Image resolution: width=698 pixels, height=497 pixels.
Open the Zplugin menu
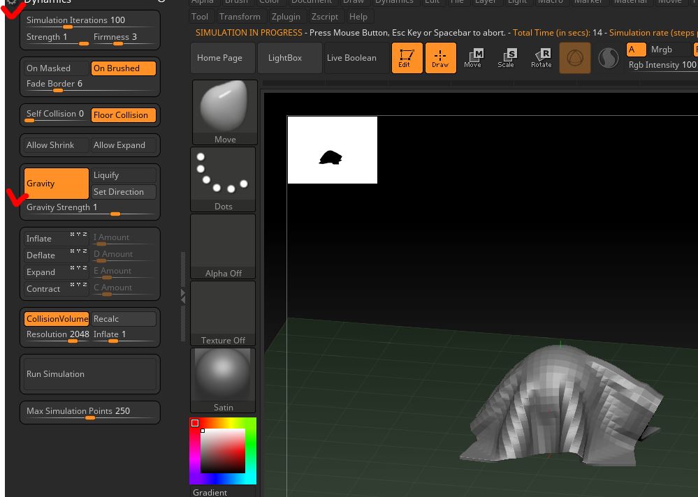(286, 17)
